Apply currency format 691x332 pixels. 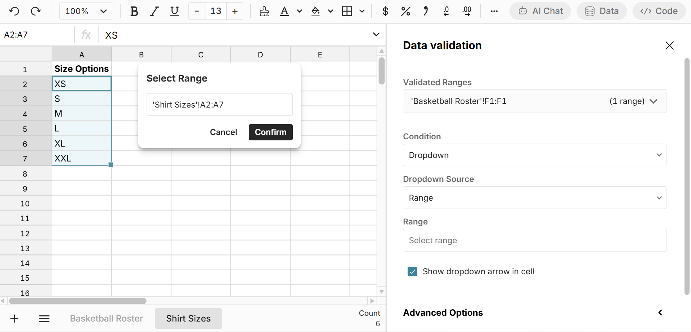(x=385, y=11)
